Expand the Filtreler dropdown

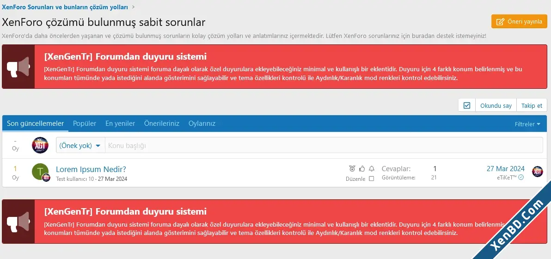tap(527, 124)
